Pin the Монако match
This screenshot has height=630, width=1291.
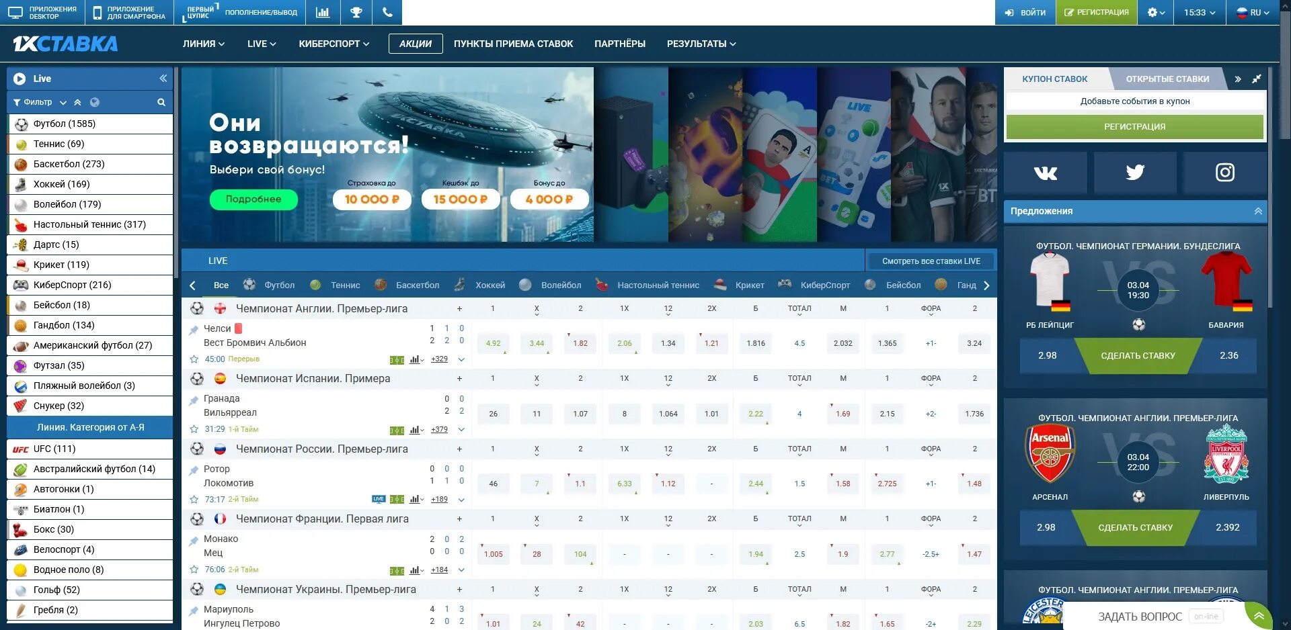tap(194, 540)
